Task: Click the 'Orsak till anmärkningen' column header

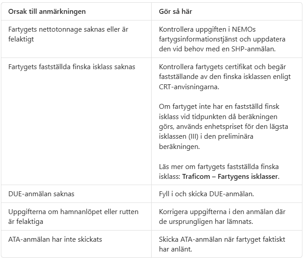Action: click(47, 12)
